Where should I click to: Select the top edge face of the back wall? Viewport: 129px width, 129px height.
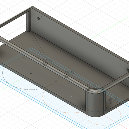[80, 33]
